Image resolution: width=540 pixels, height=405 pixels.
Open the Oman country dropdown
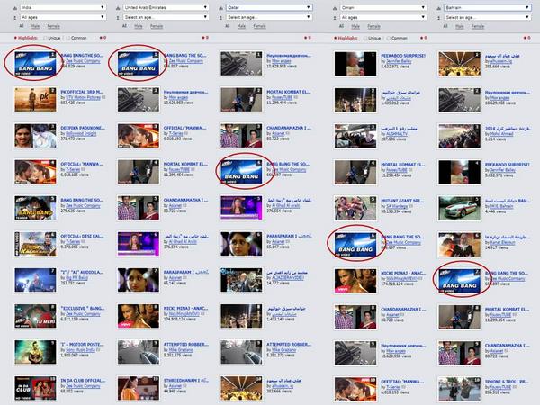[x=383, y=7]
